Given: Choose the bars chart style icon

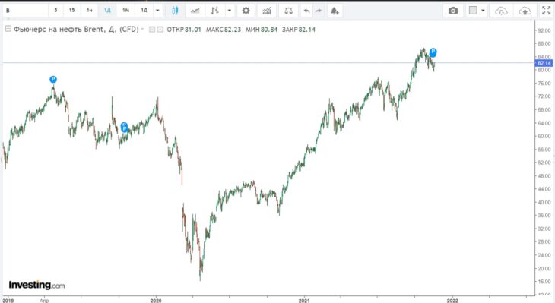Looking at the screenshot, I should point(214,11).
